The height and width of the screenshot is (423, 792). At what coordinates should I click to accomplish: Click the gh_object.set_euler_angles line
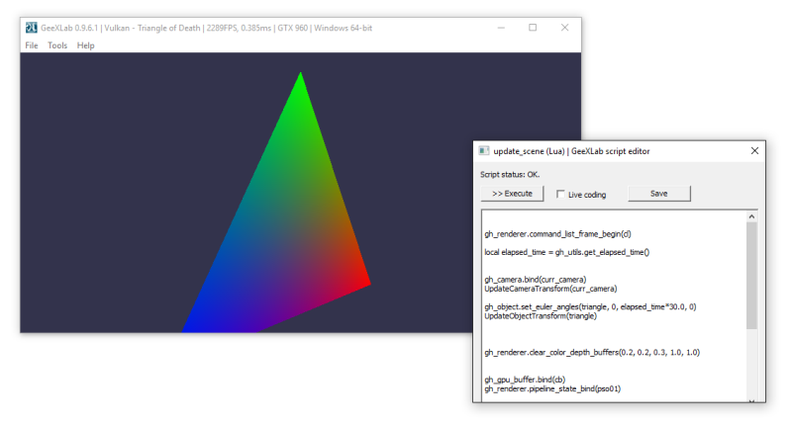coord(590,306)
